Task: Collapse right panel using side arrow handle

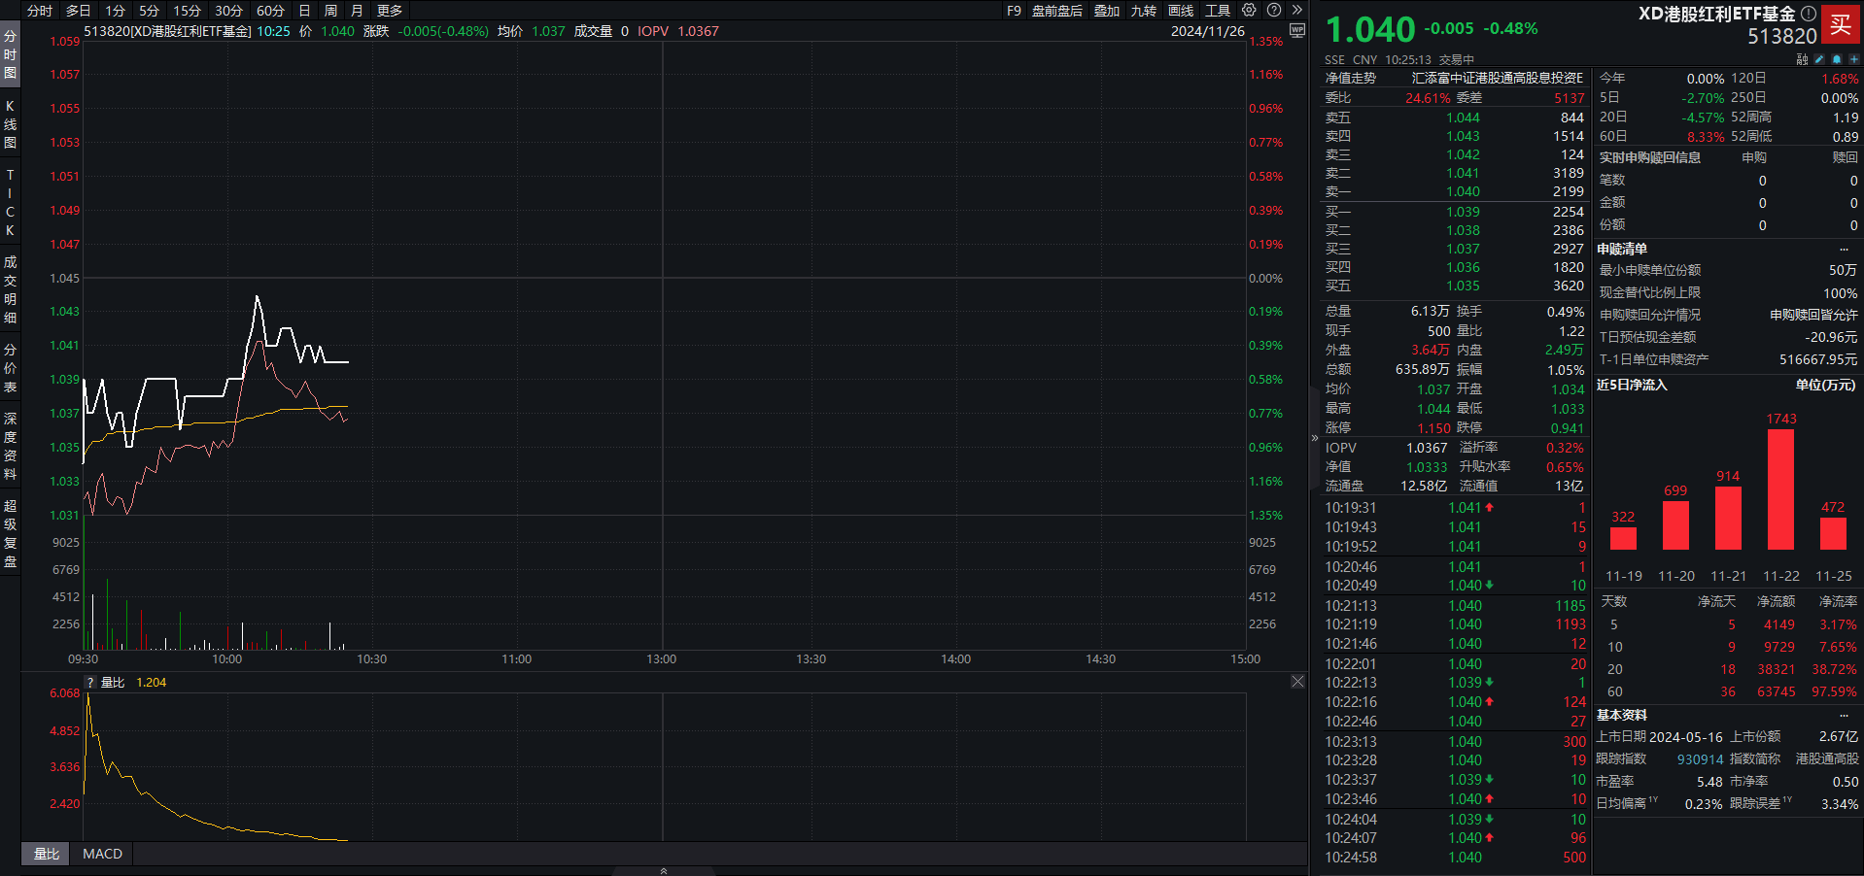Action: point(1314,438)
